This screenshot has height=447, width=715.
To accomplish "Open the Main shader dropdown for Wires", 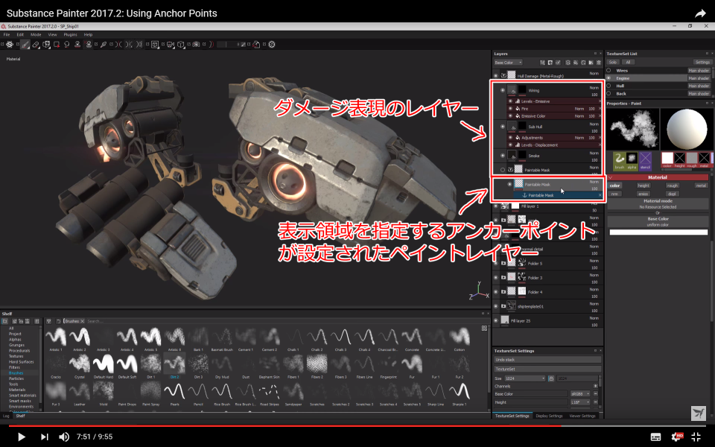I will (699, 70).
